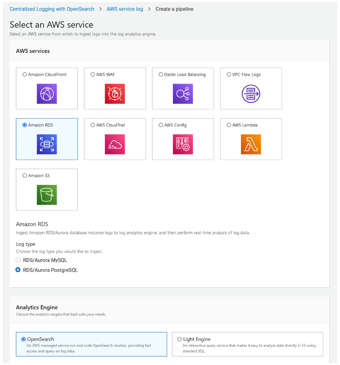Pick the AWS WAF radio button

pyautogui.click(x=93, y=75)
